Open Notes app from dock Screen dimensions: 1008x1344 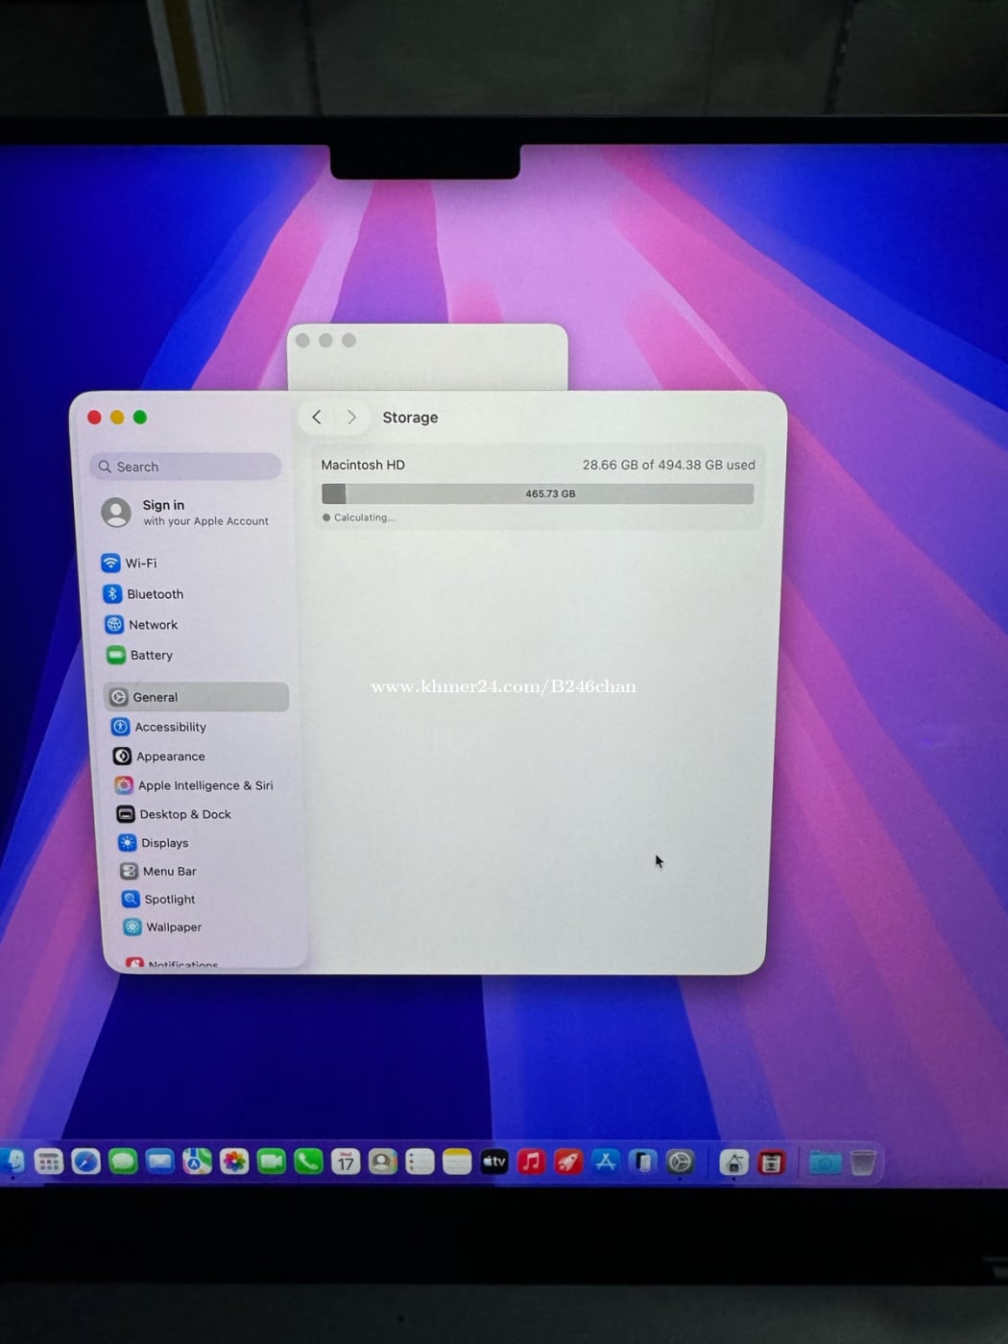tap(457, 1163)
